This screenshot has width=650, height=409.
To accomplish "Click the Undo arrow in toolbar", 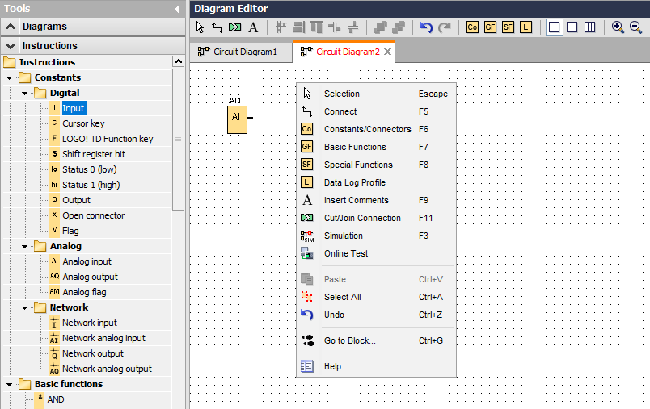I will [x=426, y=27].
